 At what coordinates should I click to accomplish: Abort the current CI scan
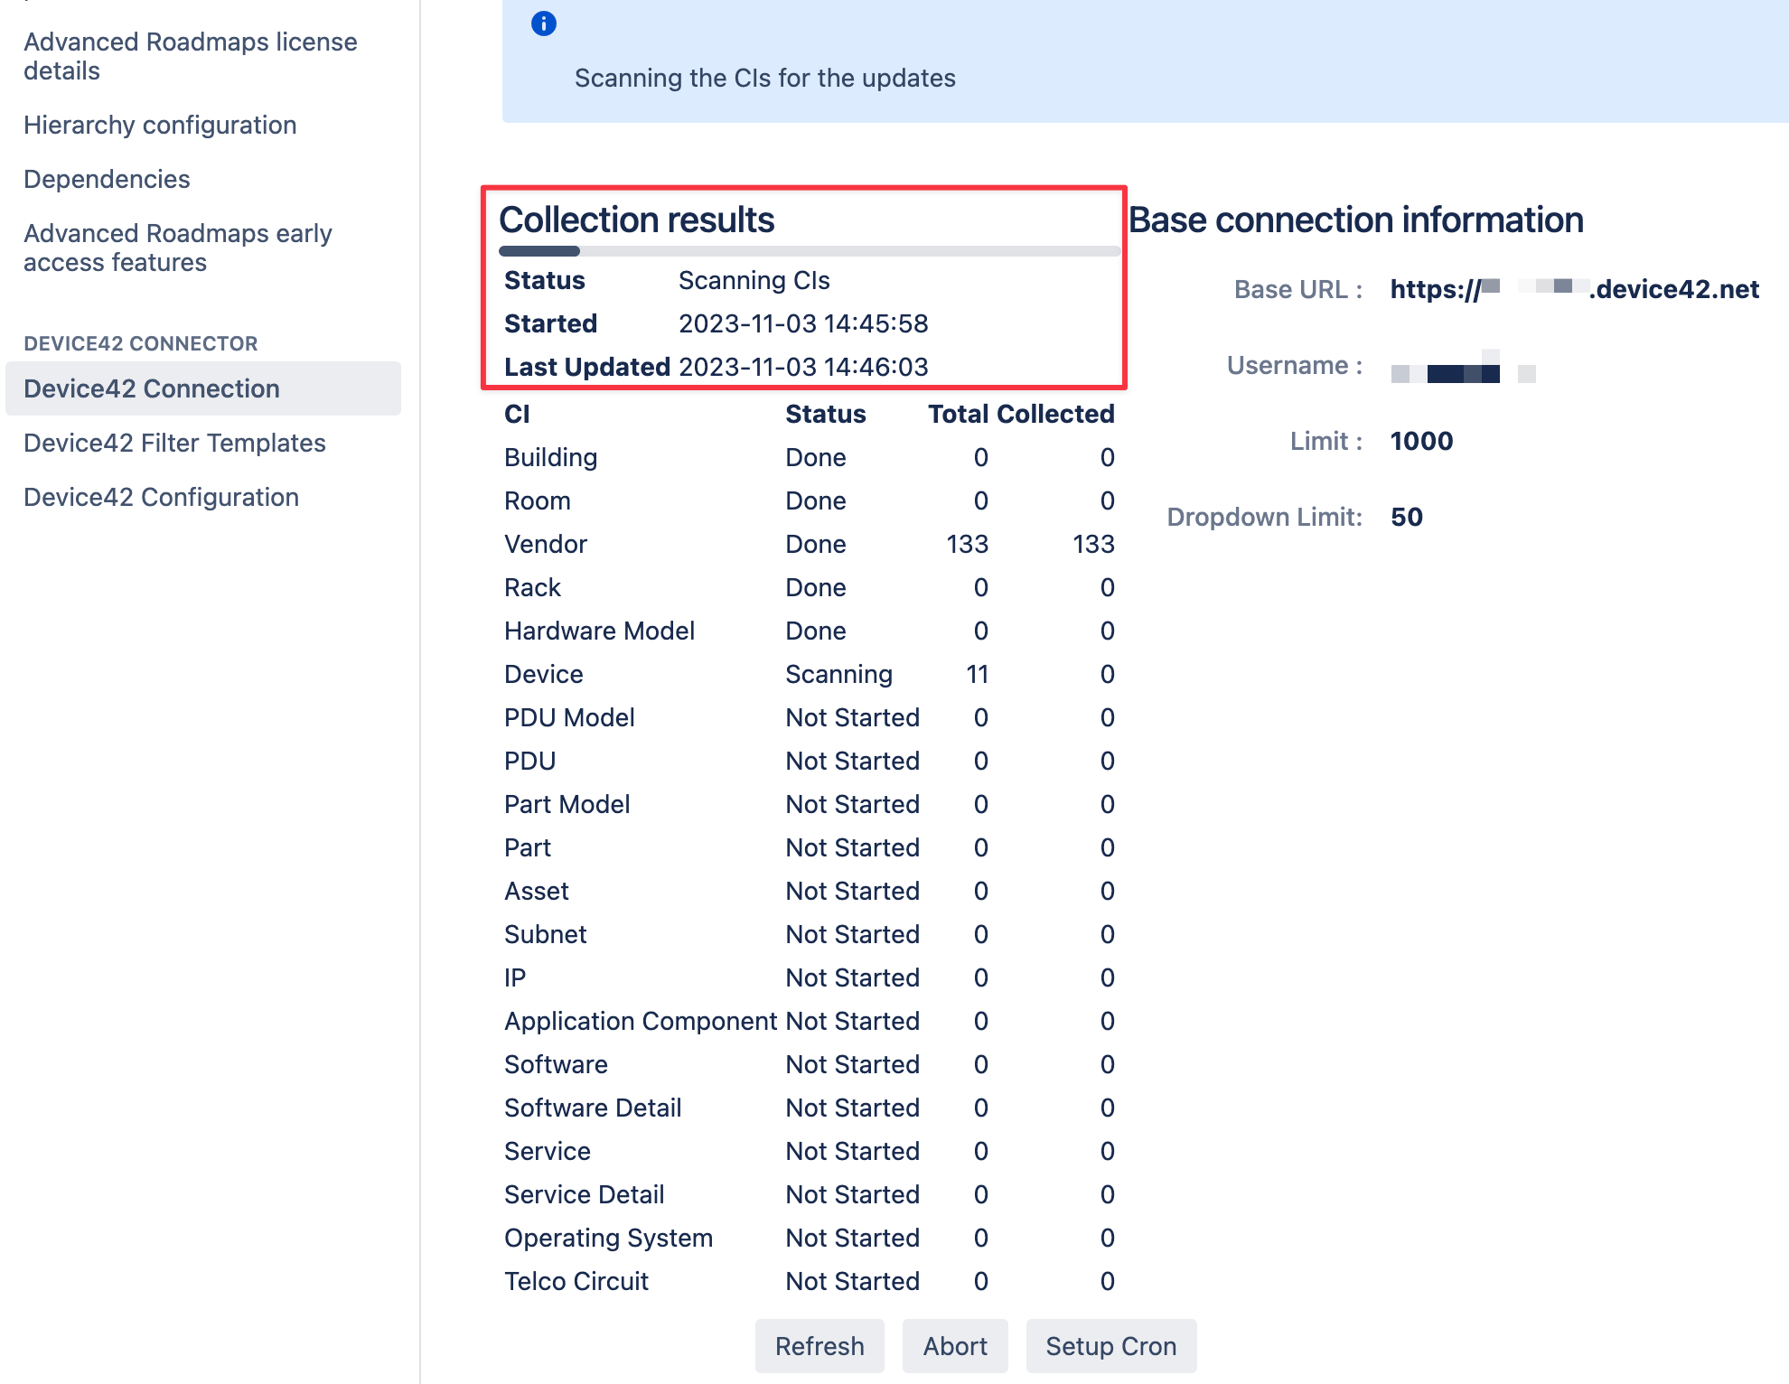click(954, 1346)
